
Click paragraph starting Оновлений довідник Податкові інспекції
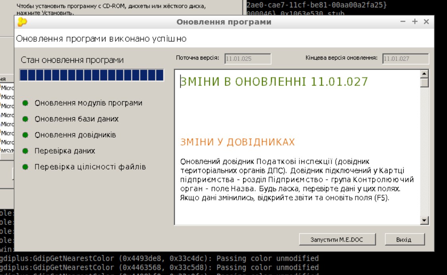click(297, 180)
